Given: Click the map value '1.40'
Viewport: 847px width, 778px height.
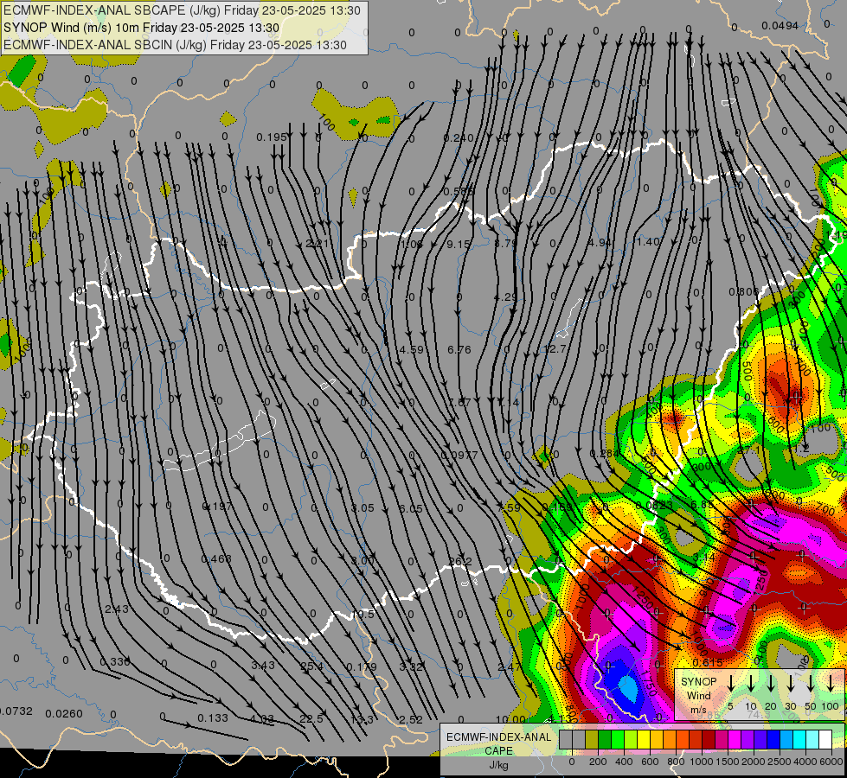Looking at the screenshot, I should click(648, 242).
